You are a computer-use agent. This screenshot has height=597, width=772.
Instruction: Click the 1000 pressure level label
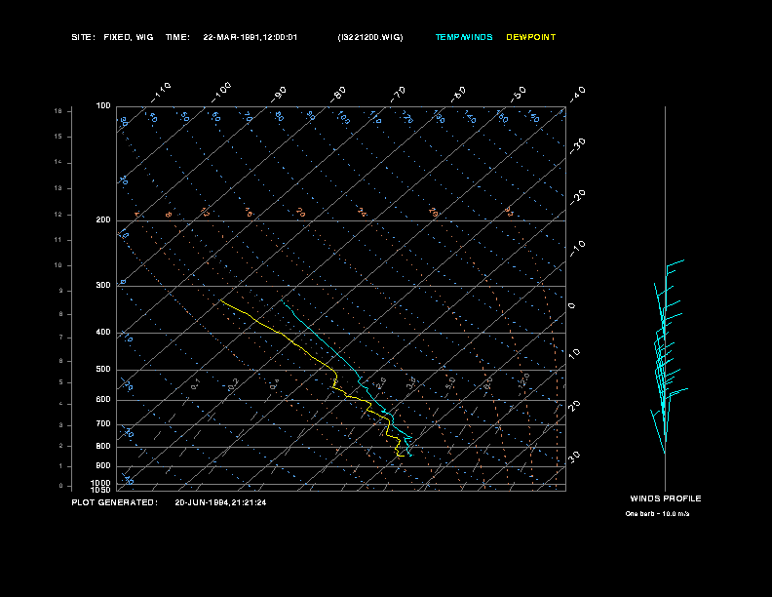click(x=101, y=483)
